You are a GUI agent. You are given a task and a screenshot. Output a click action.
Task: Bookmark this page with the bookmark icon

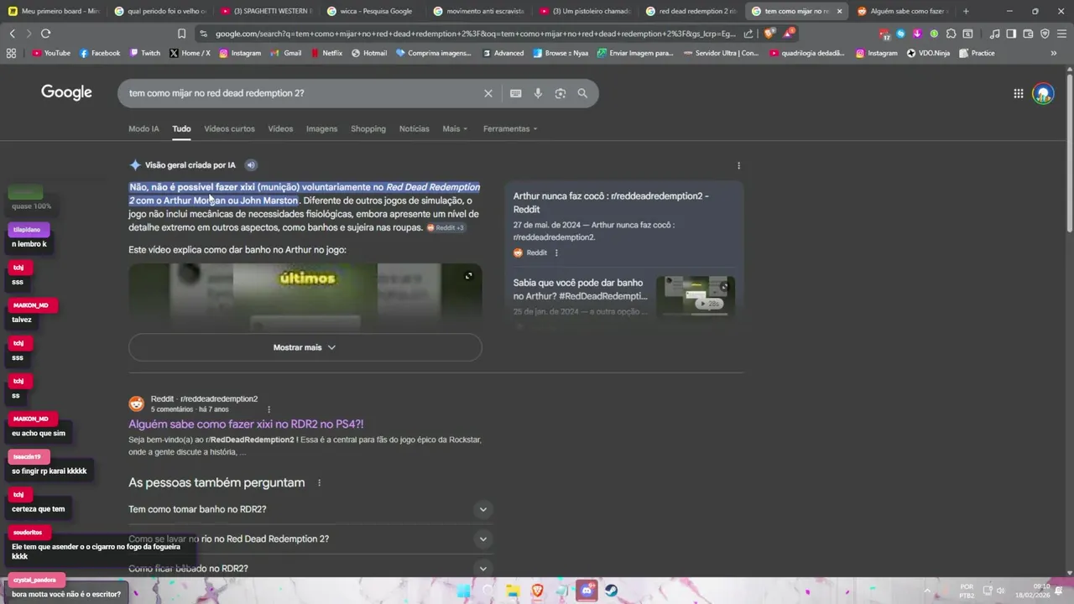pyautogui.click(x=181, y=34)
